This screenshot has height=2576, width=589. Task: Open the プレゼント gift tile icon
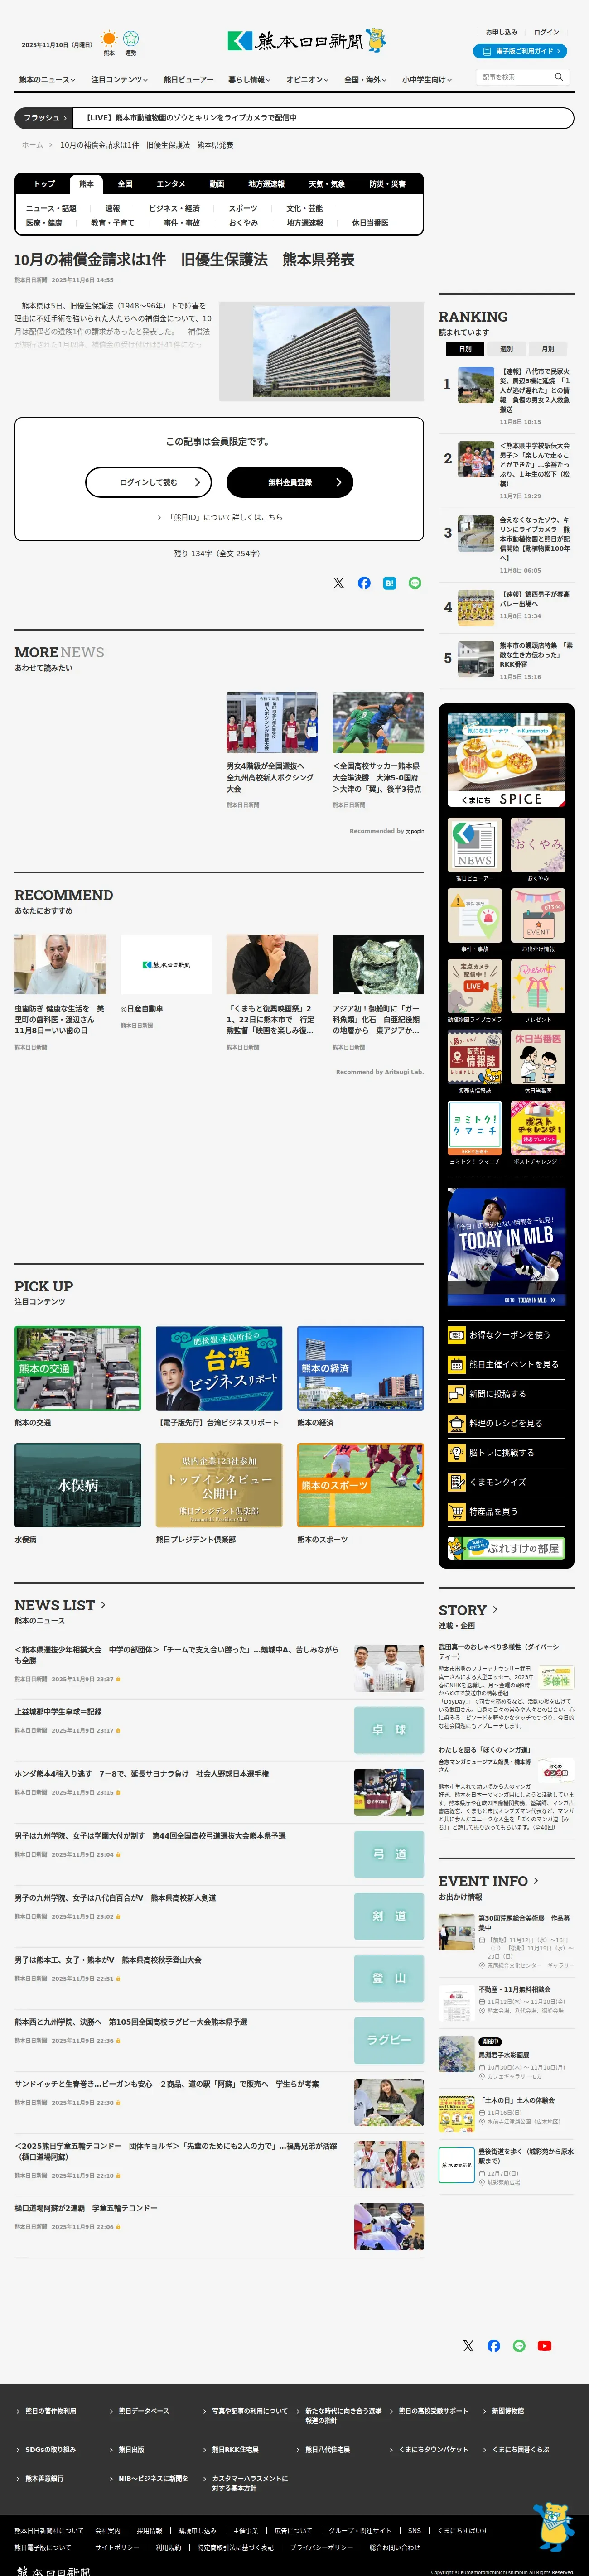point(538,987)
